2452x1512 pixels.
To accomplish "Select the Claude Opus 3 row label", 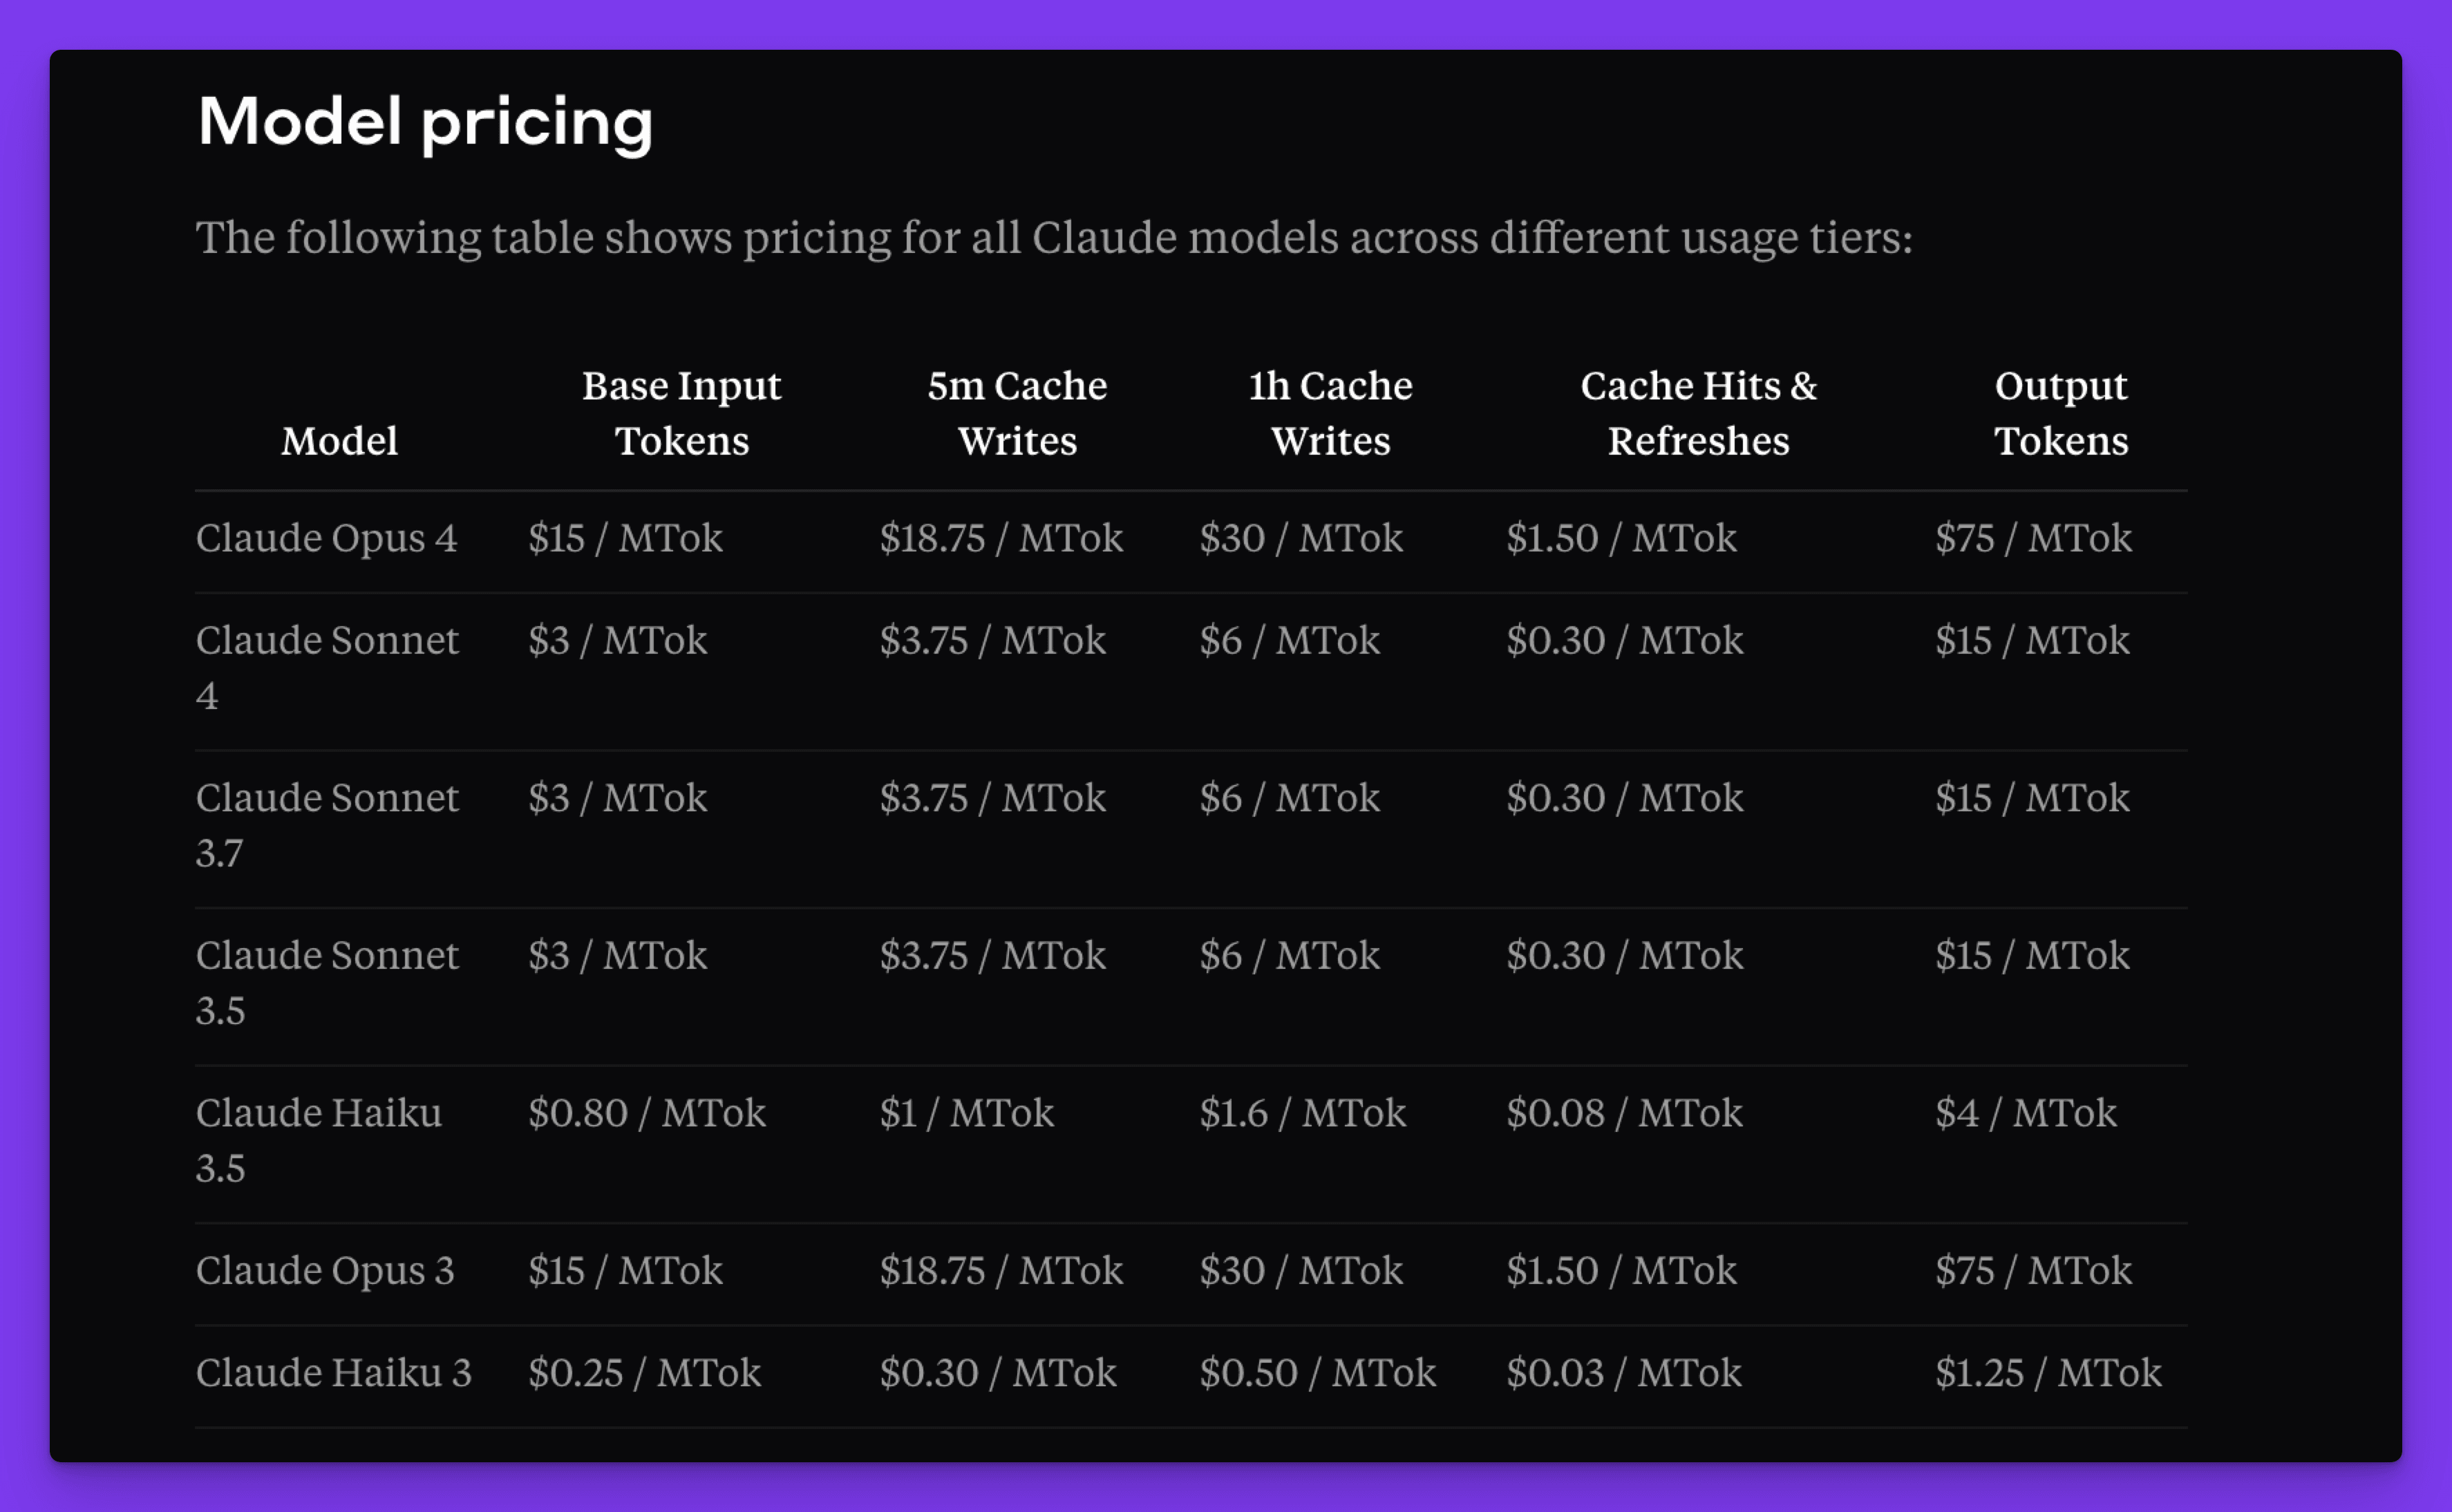I will click(x=325, y=1270).
